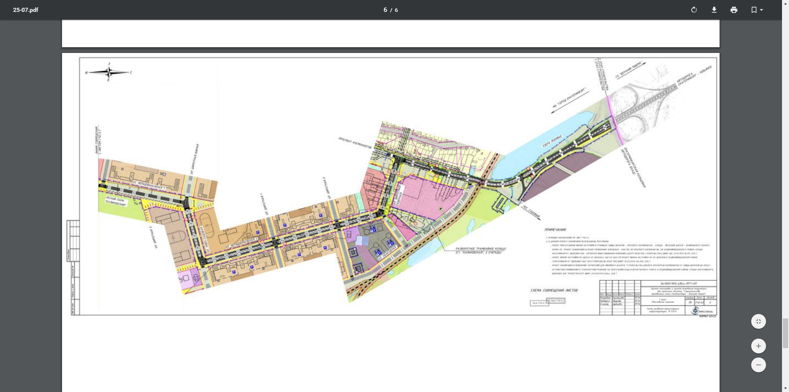This screenshot has height=392, width=789.
Task: Open the bookmarks icon in toolbar
Action: [754, 10]
